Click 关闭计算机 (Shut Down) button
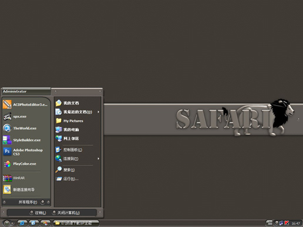The width and height of the screenshot is (303, 227). (x=66, y=212)
